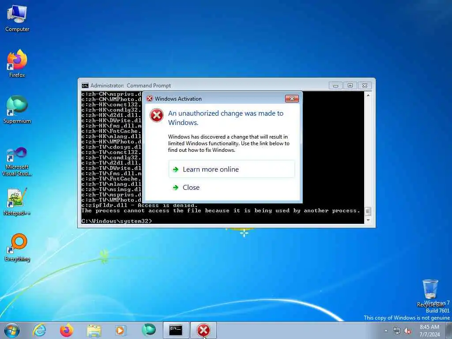The height and width of the screenshot is (339, 452).
Task: Open the Windows Start menu orb
Action: tap(12, 330)
